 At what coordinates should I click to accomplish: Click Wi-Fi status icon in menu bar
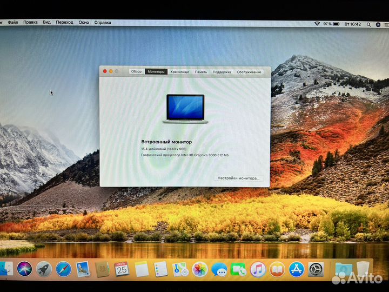317,24
